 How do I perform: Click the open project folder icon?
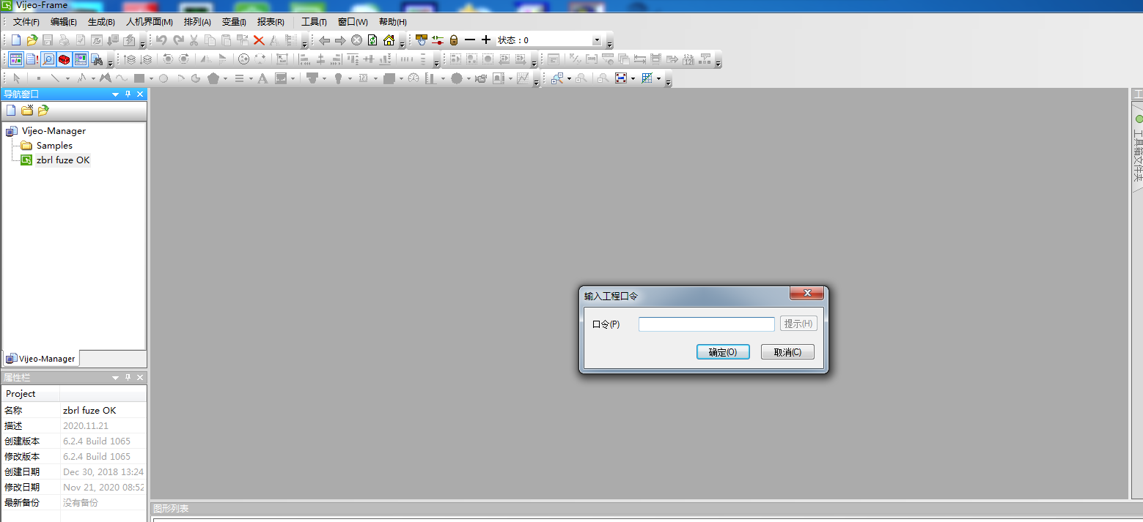click(32, 40)
